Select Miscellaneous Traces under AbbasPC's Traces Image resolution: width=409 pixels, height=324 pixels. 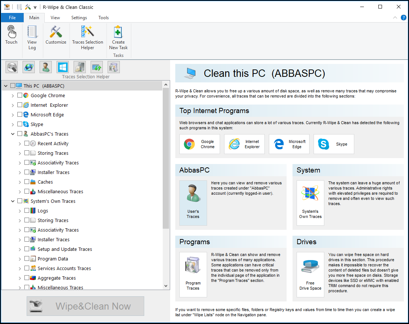[60, 192]
